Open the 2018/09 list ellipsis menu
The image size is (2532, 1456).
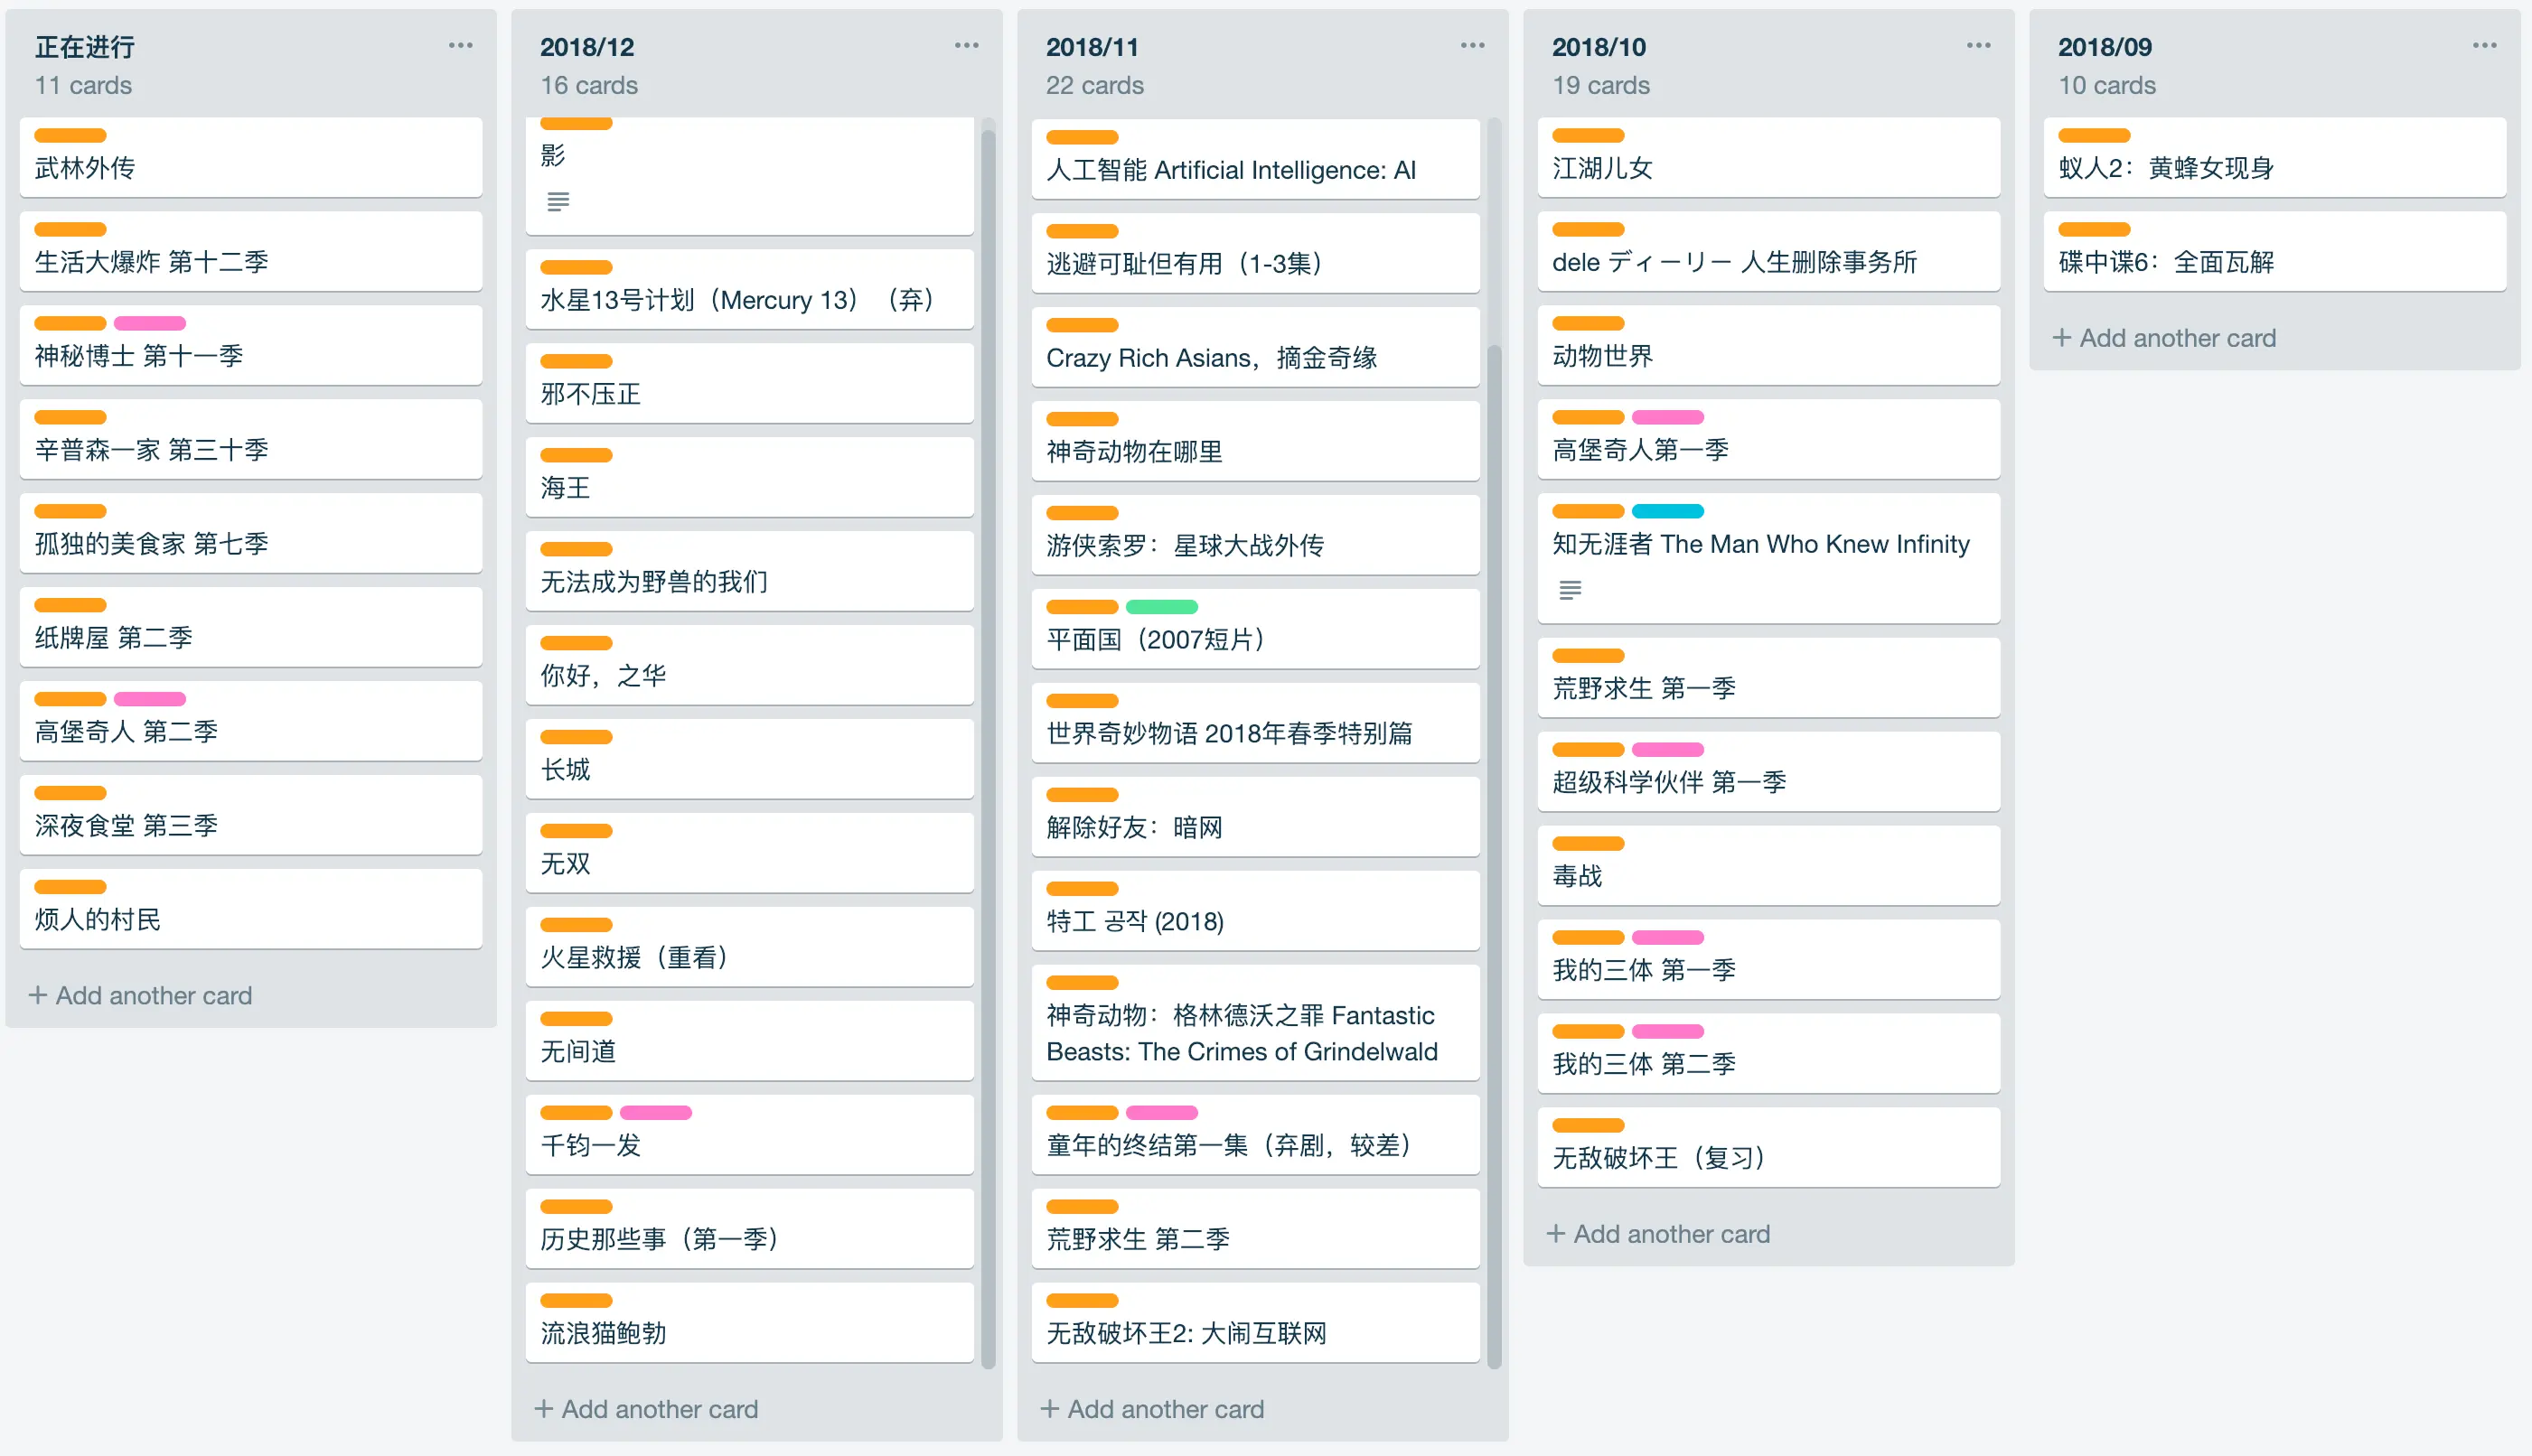[x=2484, y=45]
